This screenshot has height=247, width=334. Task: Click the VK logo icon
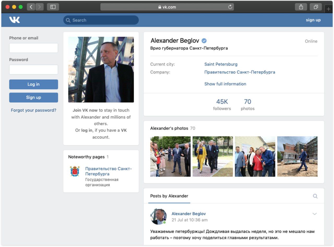14,20
